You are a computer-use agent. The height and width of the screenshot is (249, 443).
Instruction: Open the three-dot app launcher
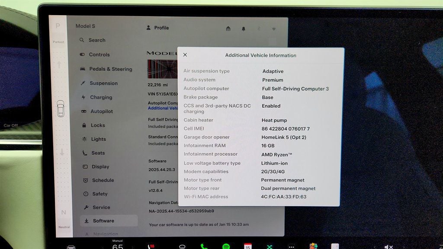click(291, 247)
